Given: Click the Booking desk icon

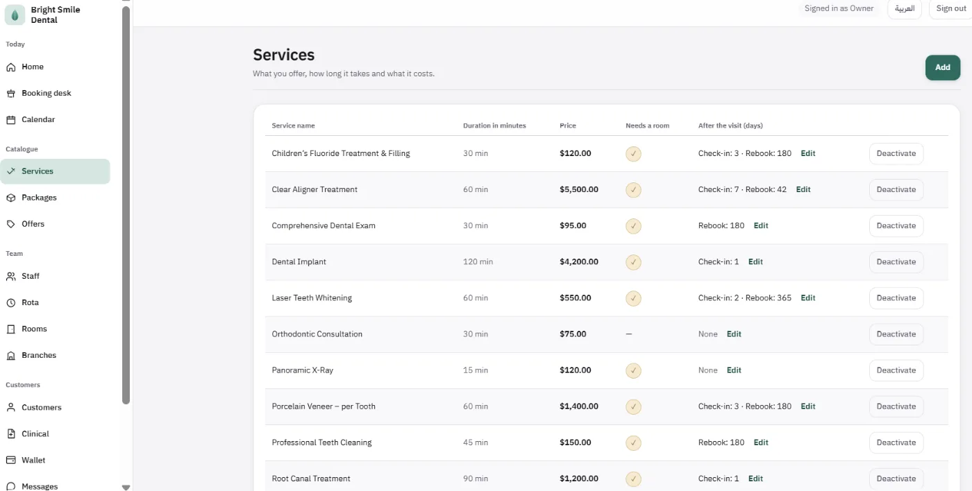Looking at the screenshot, I should [10, 94].
